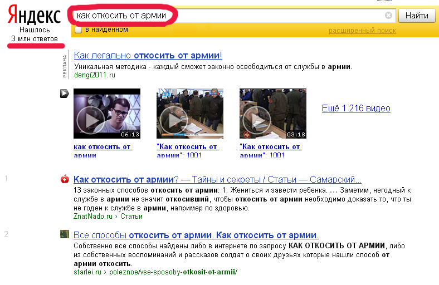Play the middle video thumbnail with recruits at the desk
This screenshot has width=439, height=285.
point(190,114)
